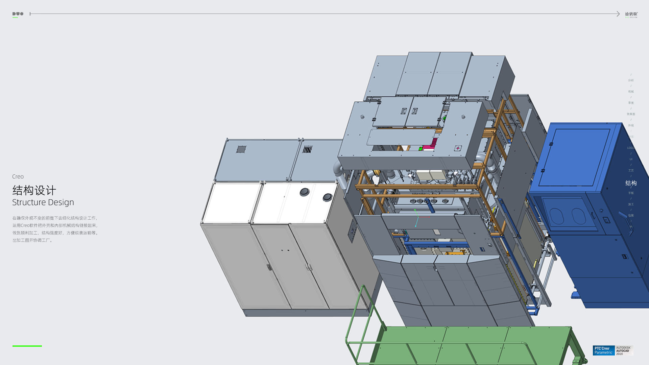The width and height of the screenshot is (649, 365).
Task: Click the Chinese description paragraph
Action: click(55, 229)
